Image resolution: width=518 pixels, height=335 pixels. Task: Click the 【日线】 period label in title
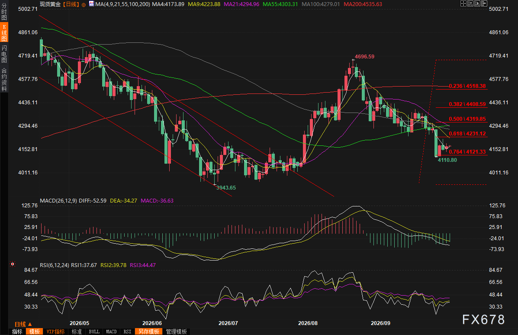pyautogui.click(x=71, y=4)
